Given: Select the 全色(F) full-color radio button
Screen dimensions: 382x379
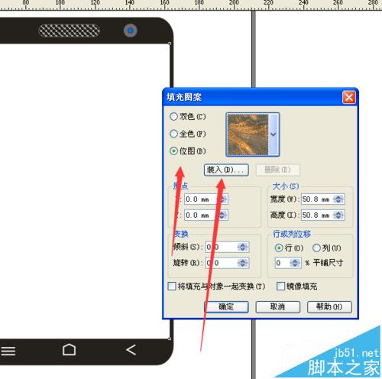Looking at the screenshot, I should pos(173,134).
